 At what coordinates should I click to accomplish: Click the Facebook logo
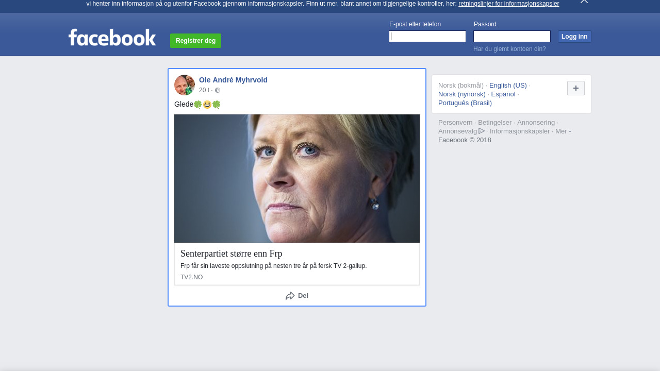112,37
